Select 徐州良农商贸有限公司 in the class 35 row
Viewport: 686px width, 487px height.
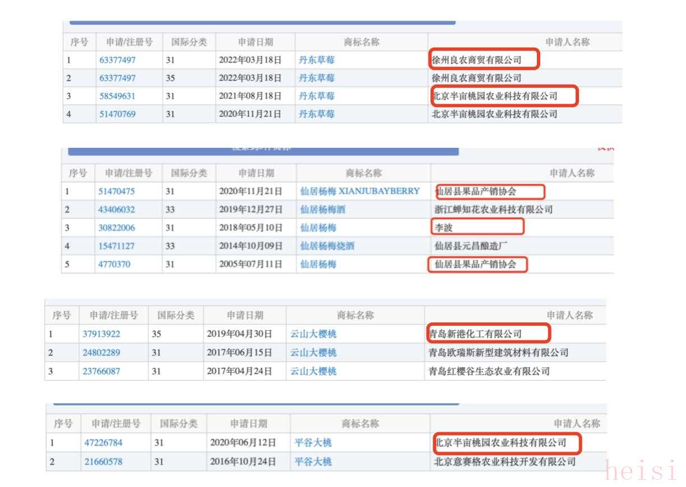[x=476, y=78]
